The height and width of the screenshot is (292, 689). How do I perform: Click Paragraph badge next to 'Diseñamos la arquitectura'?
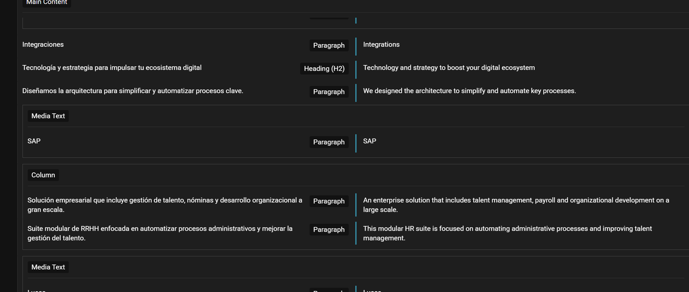[x=329, y=92]
